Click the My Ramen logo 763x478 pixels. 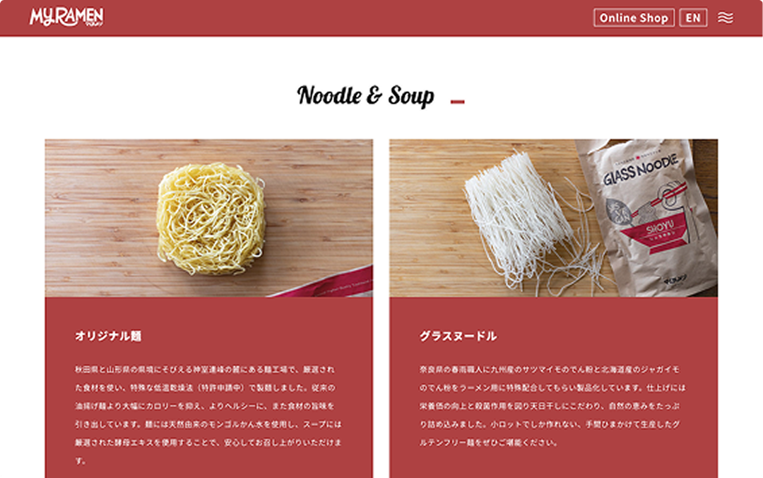(66, 17)
